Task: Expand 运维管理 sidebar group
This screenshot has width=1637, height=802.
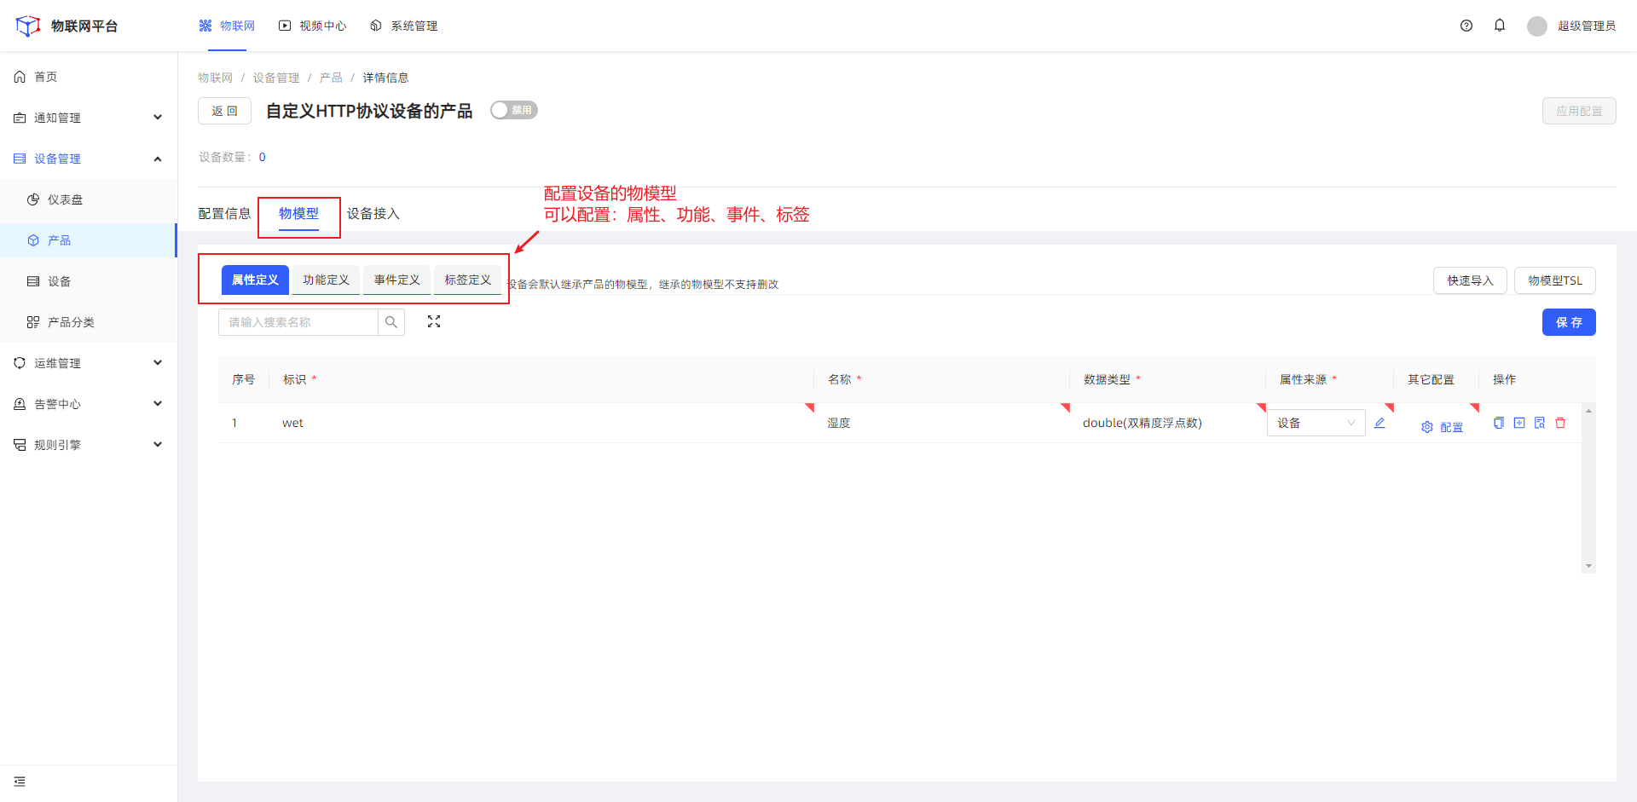Action: (89, 363)
